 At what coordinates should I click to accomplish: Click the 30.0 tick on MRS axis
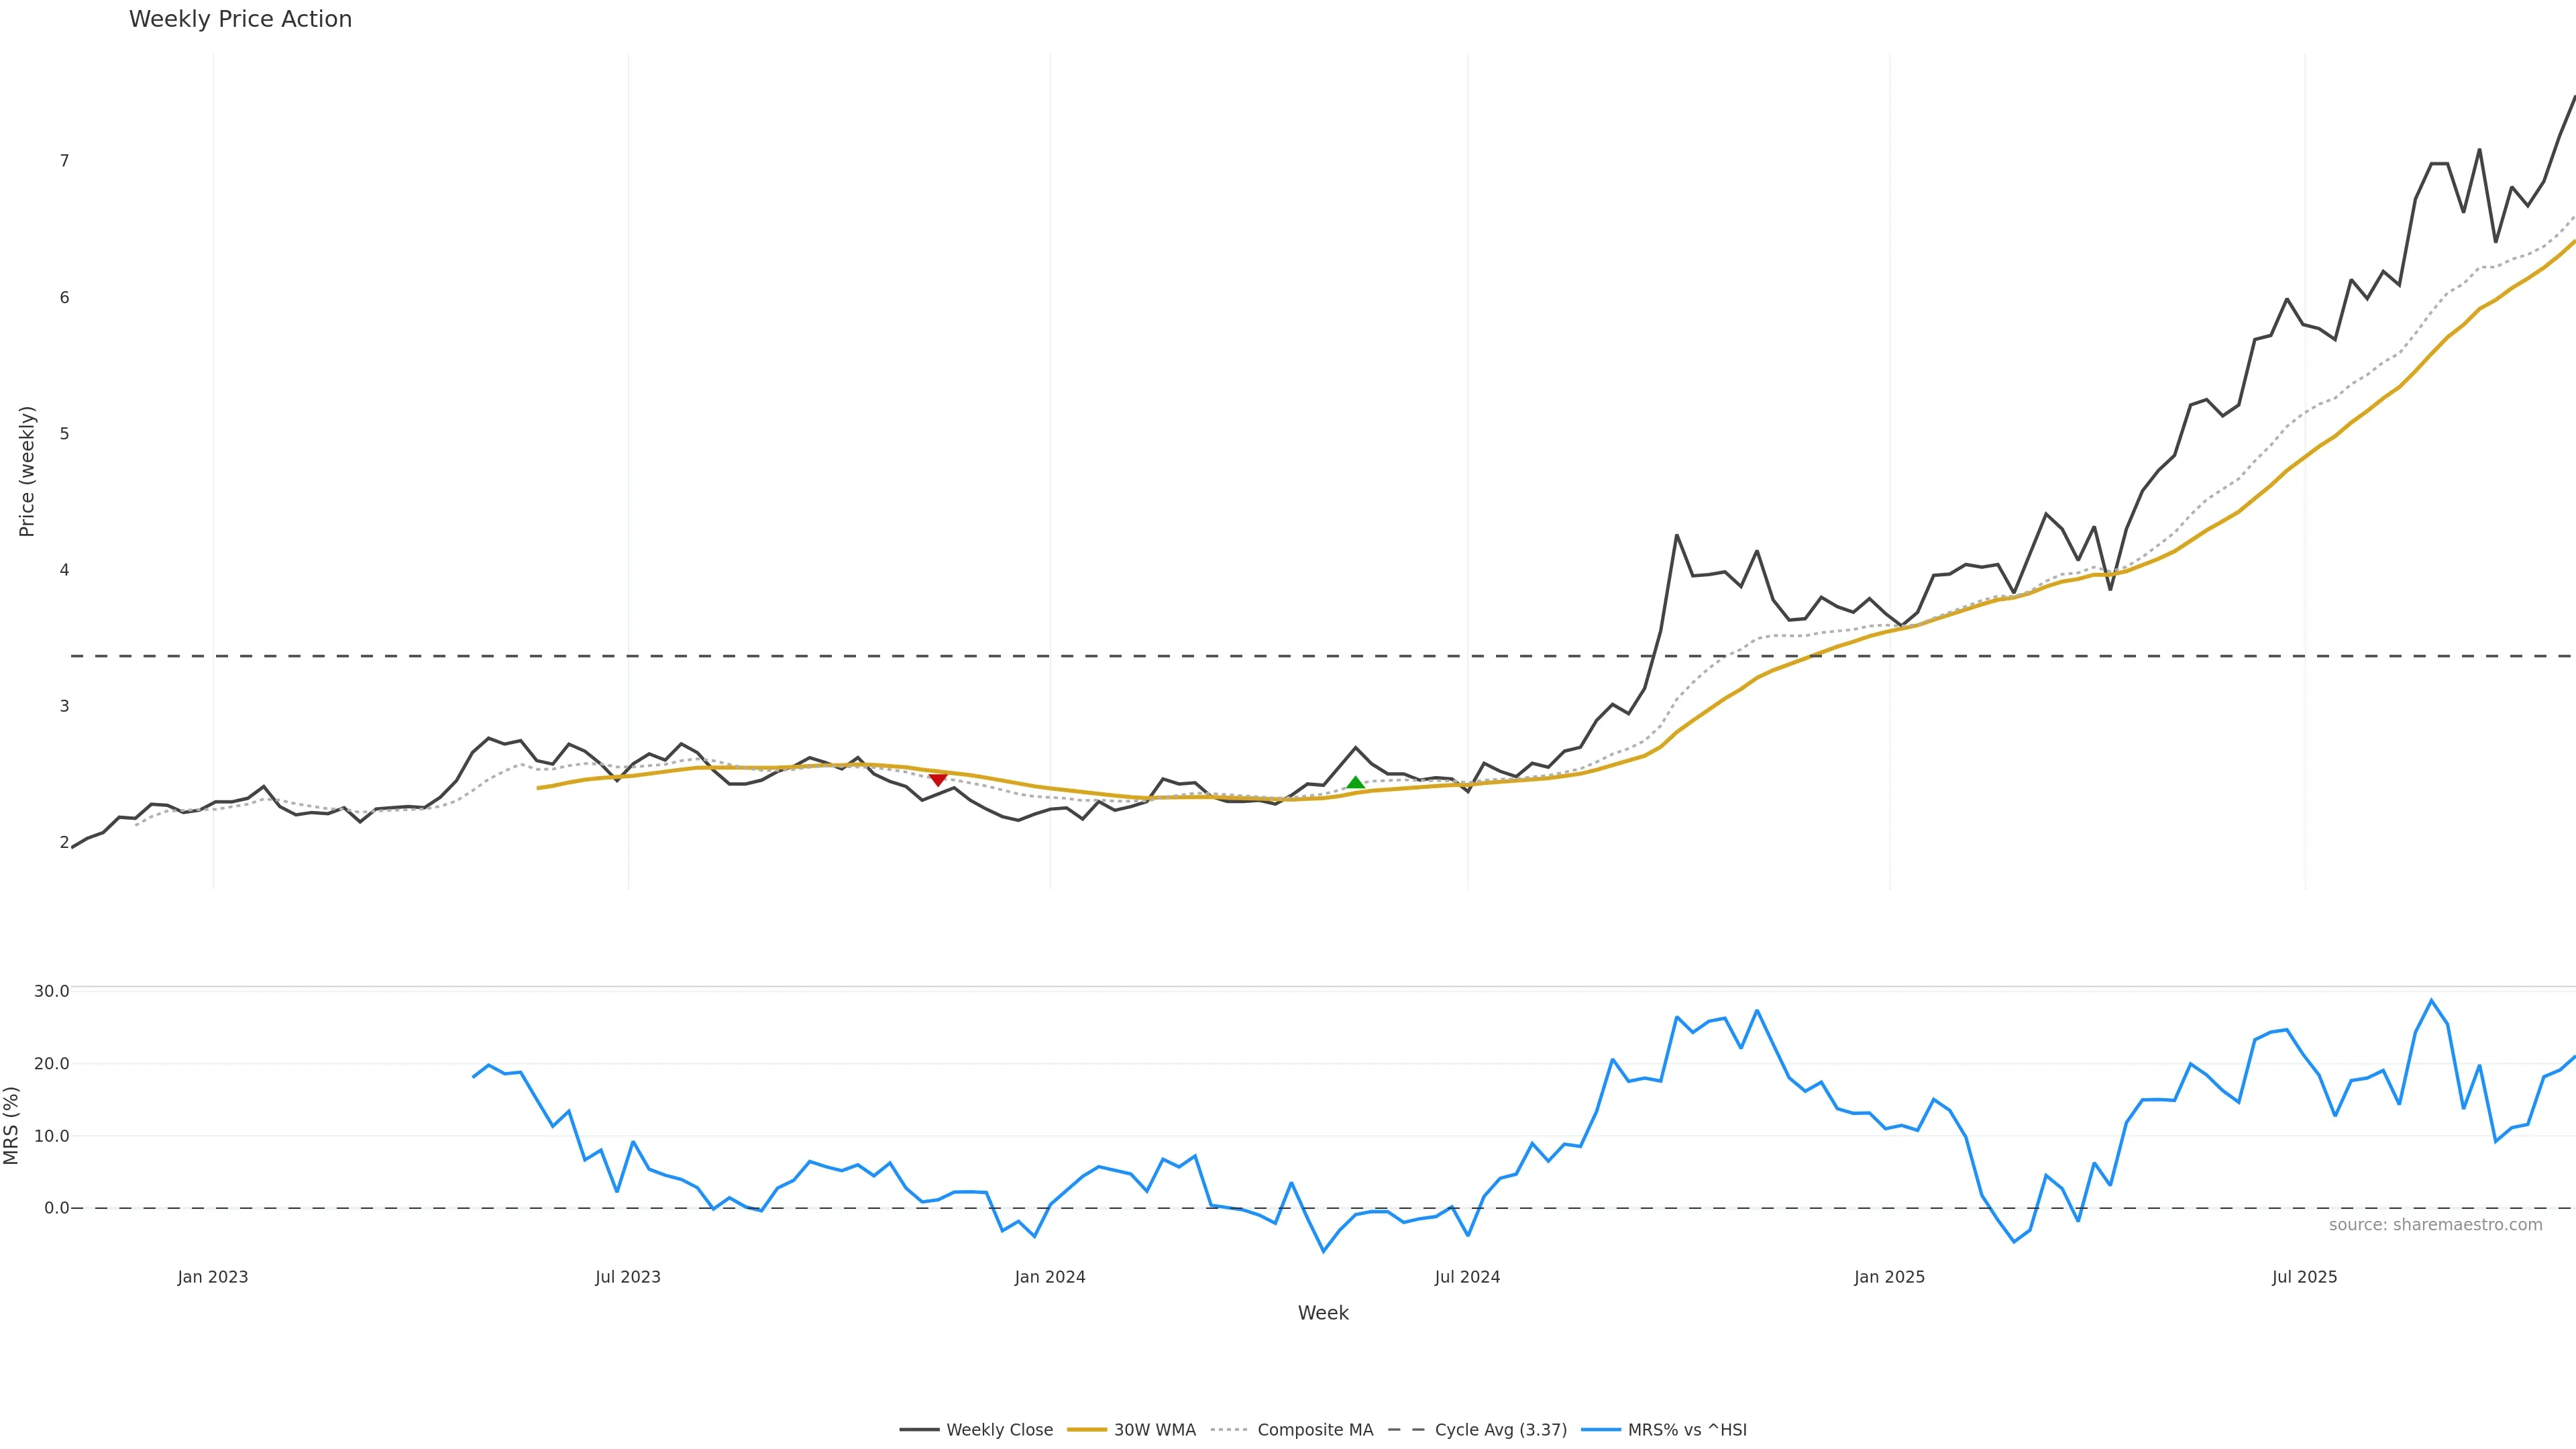point(52,991)
